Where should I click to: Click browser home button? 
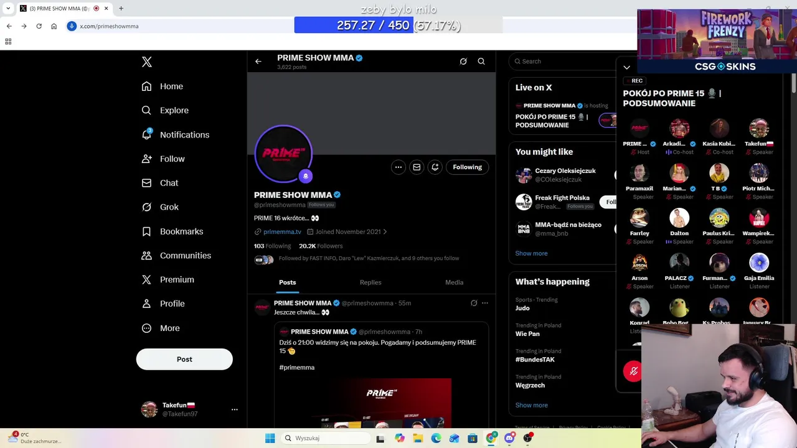pos(54,26)
